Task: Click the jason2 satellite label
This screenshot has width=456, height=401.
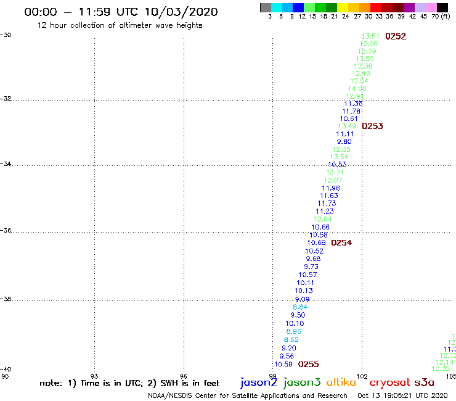Action: (x=259, y=382)
